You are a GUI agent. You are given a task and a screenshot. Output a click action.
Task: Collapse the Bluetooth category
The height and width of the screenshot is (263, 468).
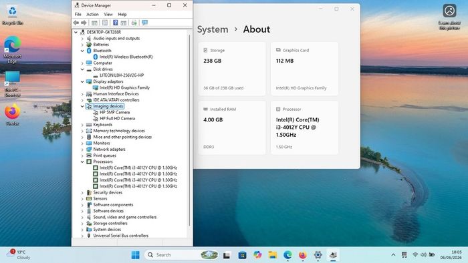pos(82,51)
